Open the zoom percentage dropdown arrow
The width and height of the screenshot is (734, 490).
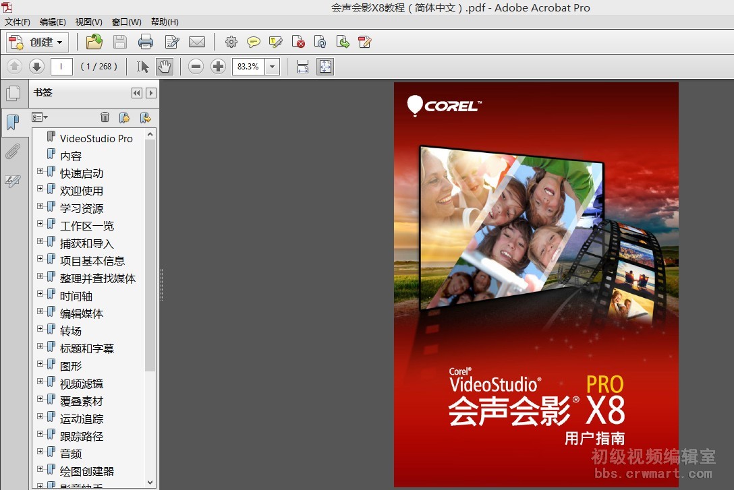(273, 67)
